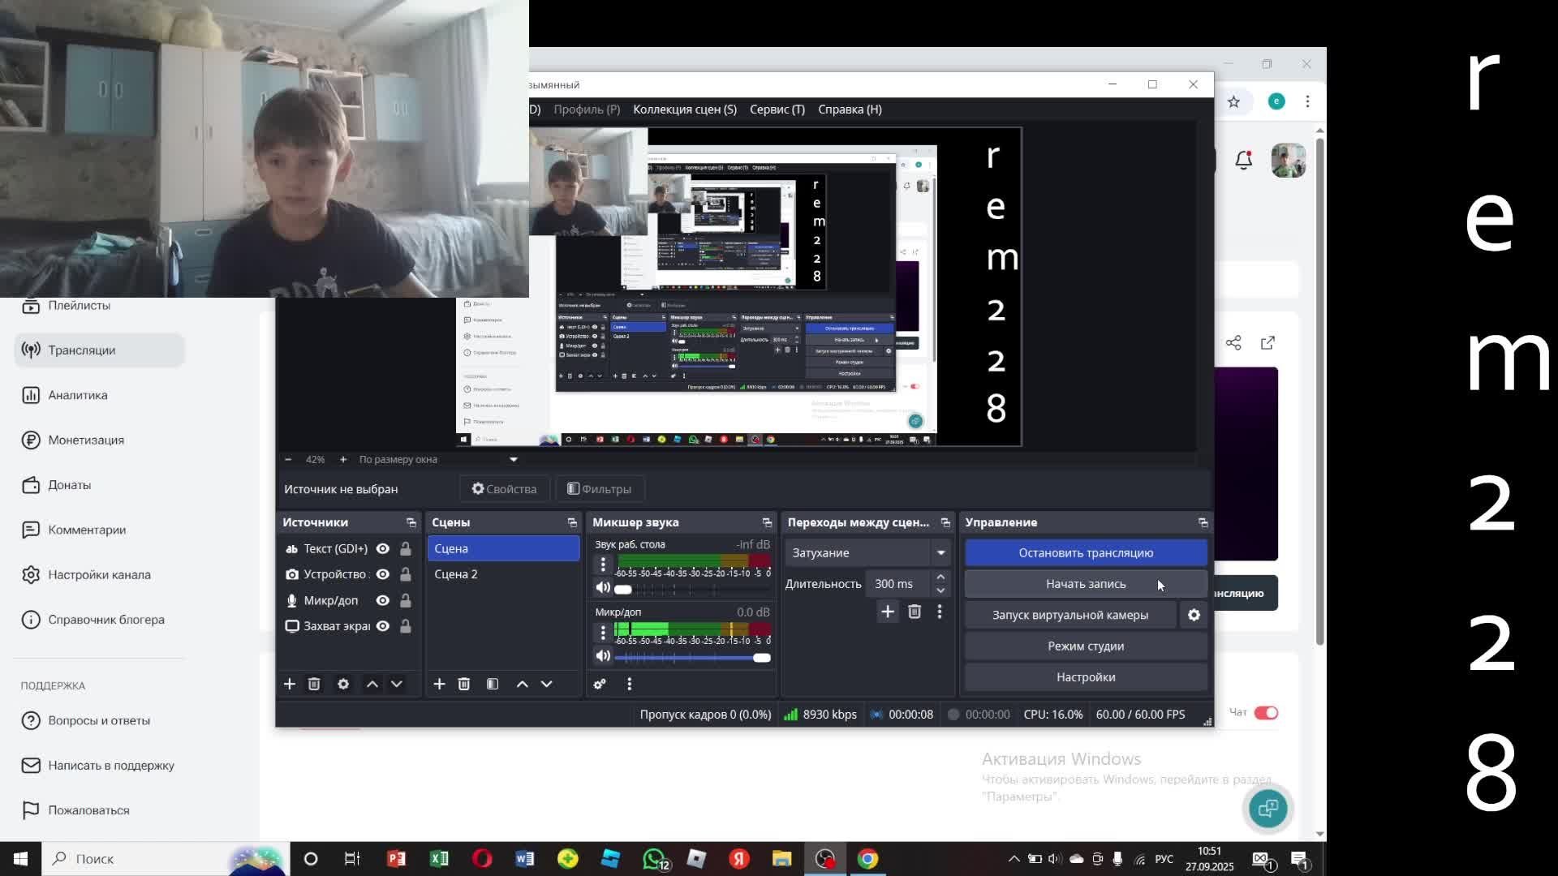Open source properties gear in Sources panel
This screenshot has height=876, width=1558.
(343, 685)
